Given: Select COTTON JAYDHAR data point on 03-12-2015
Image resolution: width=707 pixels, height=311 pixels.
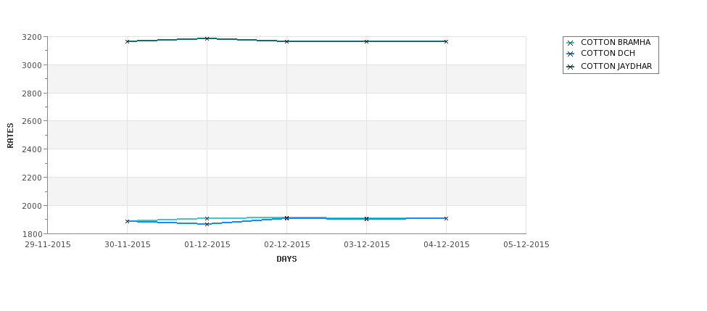Looking at the screenshot, I should click(367, 41).
